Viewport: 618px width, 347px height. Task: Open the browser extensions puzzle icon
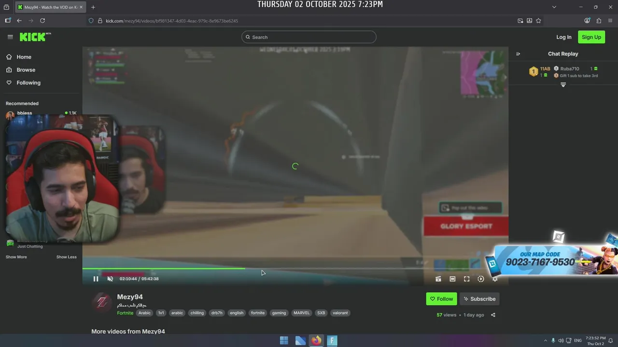coord(599,21)
